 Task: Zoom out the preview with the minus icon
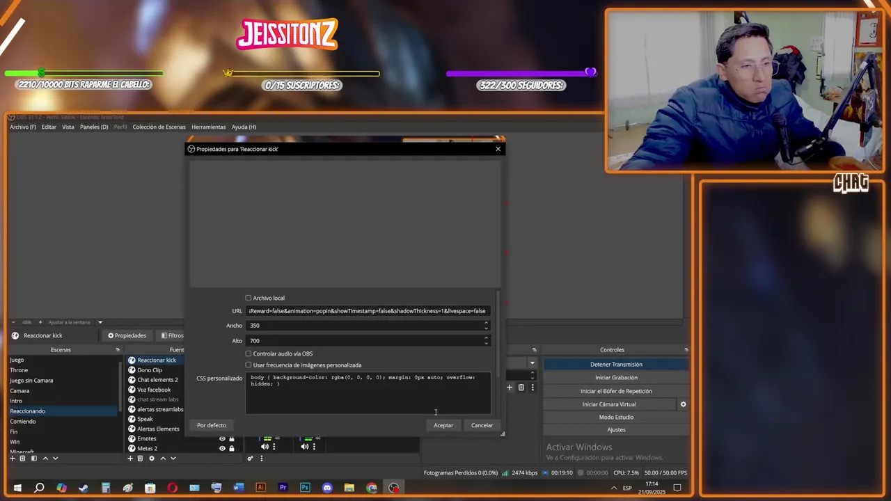click(15, 322)
